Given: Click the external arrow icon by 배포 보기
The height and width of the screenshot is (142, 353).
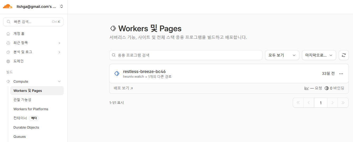Looking at the screenshot, I should click(x=132, y=88).
